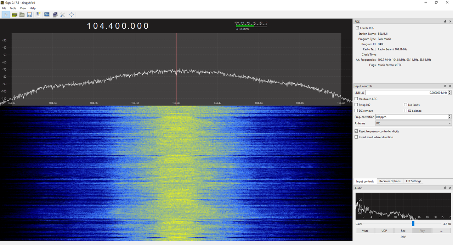This screenshot has width=453, height=245.
Task: Click the 104.400.000 frequency display
Action: 118,26
